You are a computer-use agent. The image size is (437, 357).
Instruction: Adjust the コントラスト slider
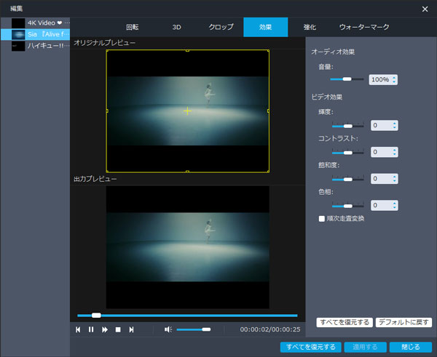348,153
